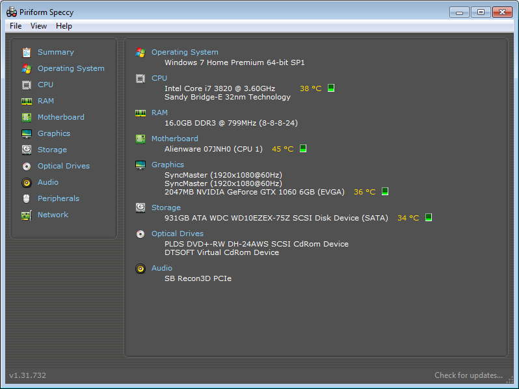Click the Check for updates link
The width and height of the screenshot is (519, 389).
coord(468,375)
